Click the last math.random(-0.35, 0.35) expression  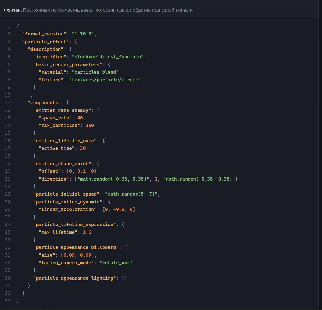[199, 179]
